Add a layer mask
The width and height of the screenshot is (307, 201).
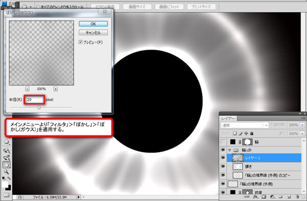coord(264,197)
